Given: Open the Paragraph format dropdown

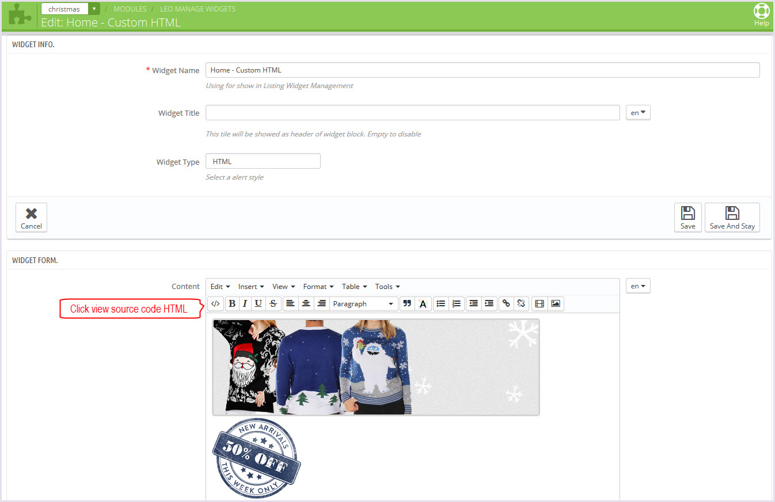Looking at the screenshot, I should tap(364, 303).
